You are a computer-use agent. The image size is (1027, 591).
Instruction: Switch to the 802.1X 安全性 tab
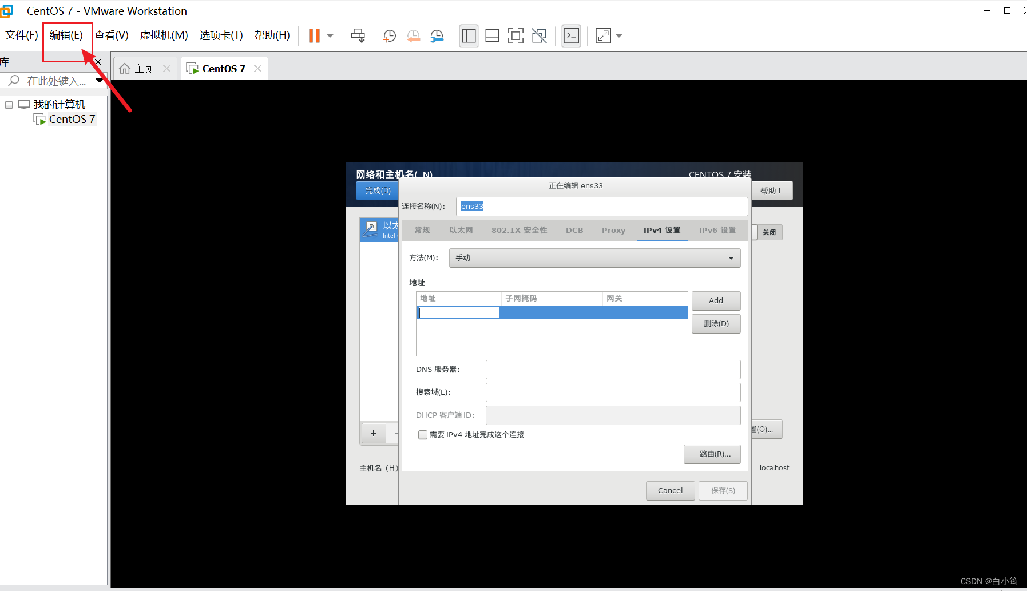pos(520,231)
